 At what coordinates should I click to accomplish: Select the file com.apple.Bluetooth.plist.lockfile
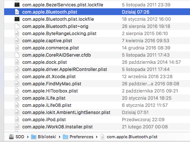click(x=58, y=19)
